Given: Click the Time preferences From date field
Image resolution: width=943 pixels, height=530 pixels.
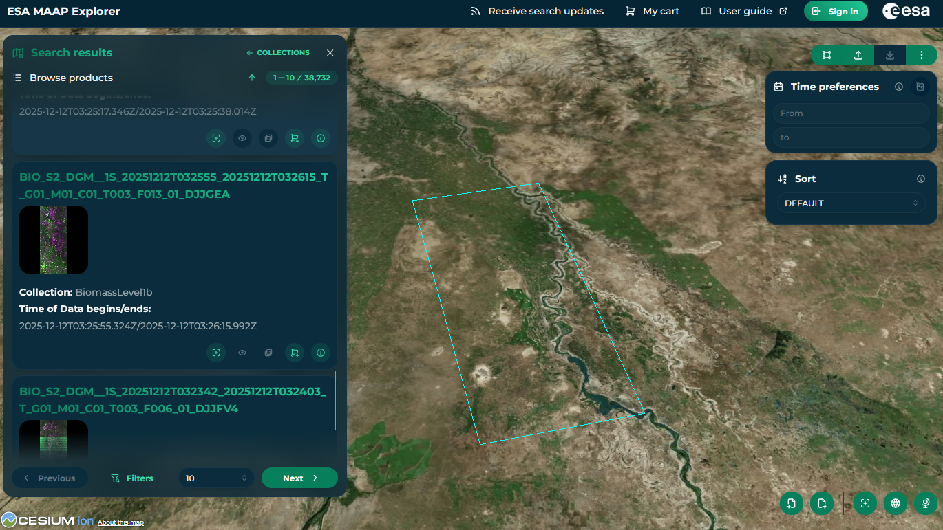Looking at the screenshot, I should pyautogui.click(x=851, y=113).
